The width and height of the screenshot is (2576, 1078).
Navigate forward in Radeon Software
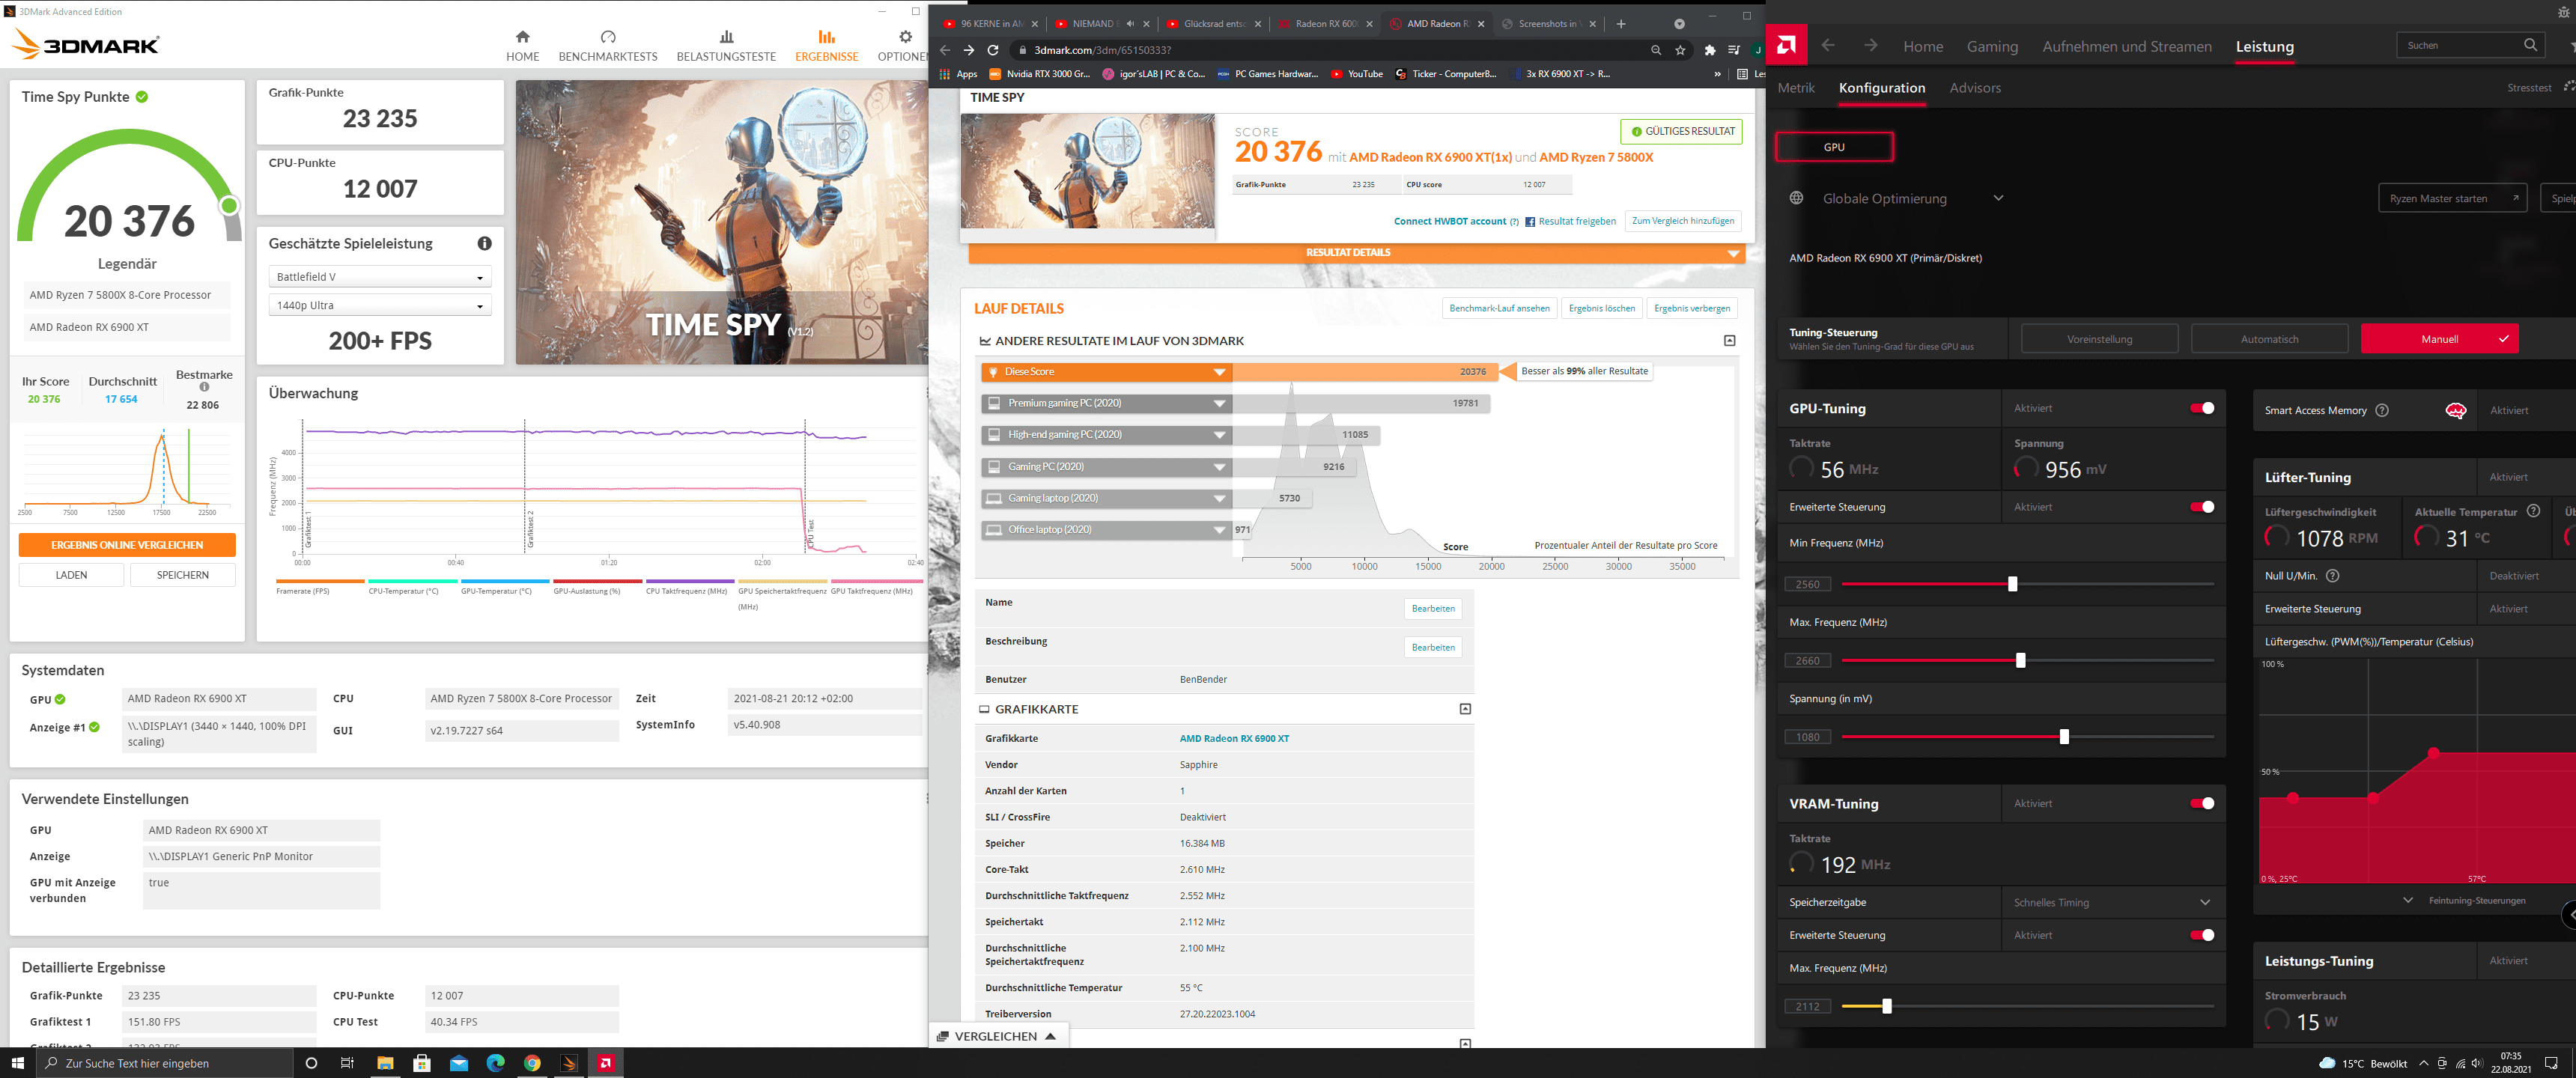[x=1870, y=46]
